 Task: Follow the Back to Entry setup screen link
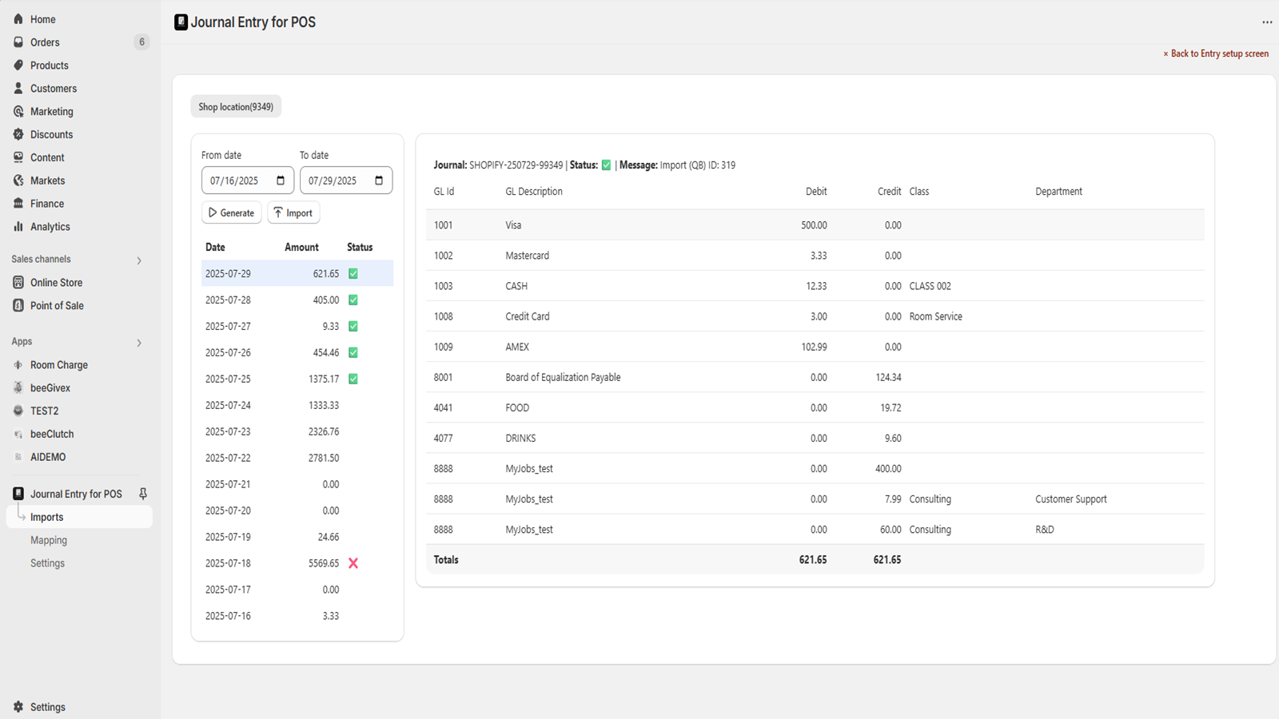click(x=1218, y=54)
